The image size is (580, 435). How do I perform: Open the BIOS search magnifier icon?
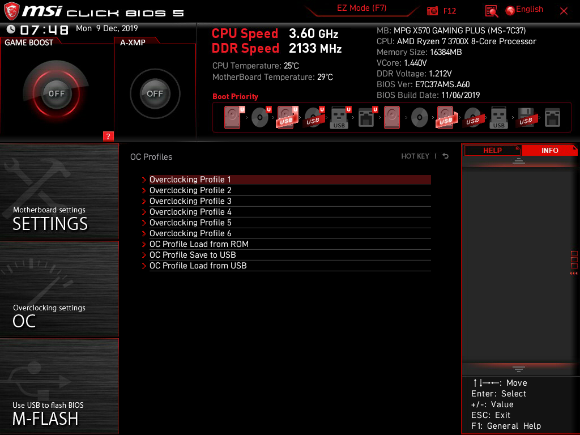coord(491,11)
